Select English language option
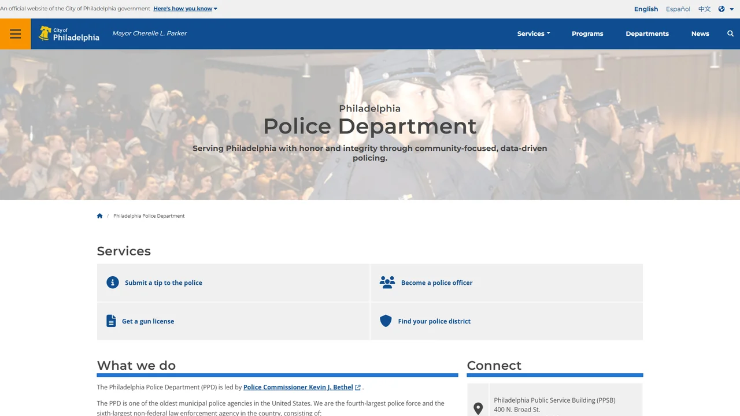This screenshot has width=740, height=416. (x=646, y=9)
